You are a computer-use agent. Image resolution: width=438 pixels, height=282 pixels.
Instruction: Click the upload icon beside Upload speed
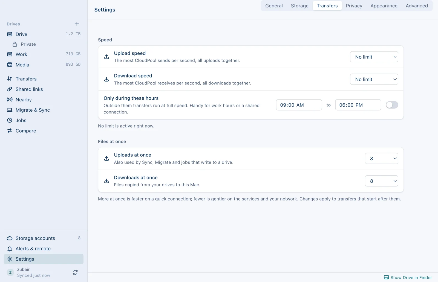(106, 57)
